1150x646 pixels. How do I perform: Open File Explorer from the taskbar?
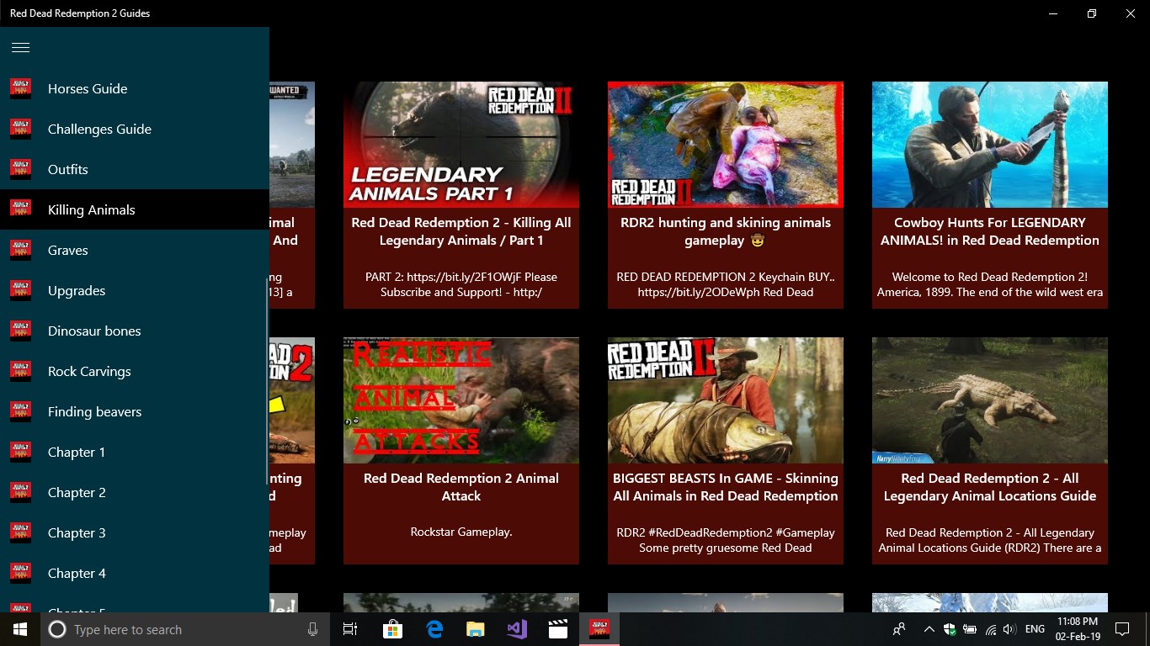[x=476, y=629]
